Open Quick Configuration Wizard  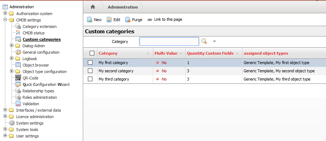click(46, 84)
